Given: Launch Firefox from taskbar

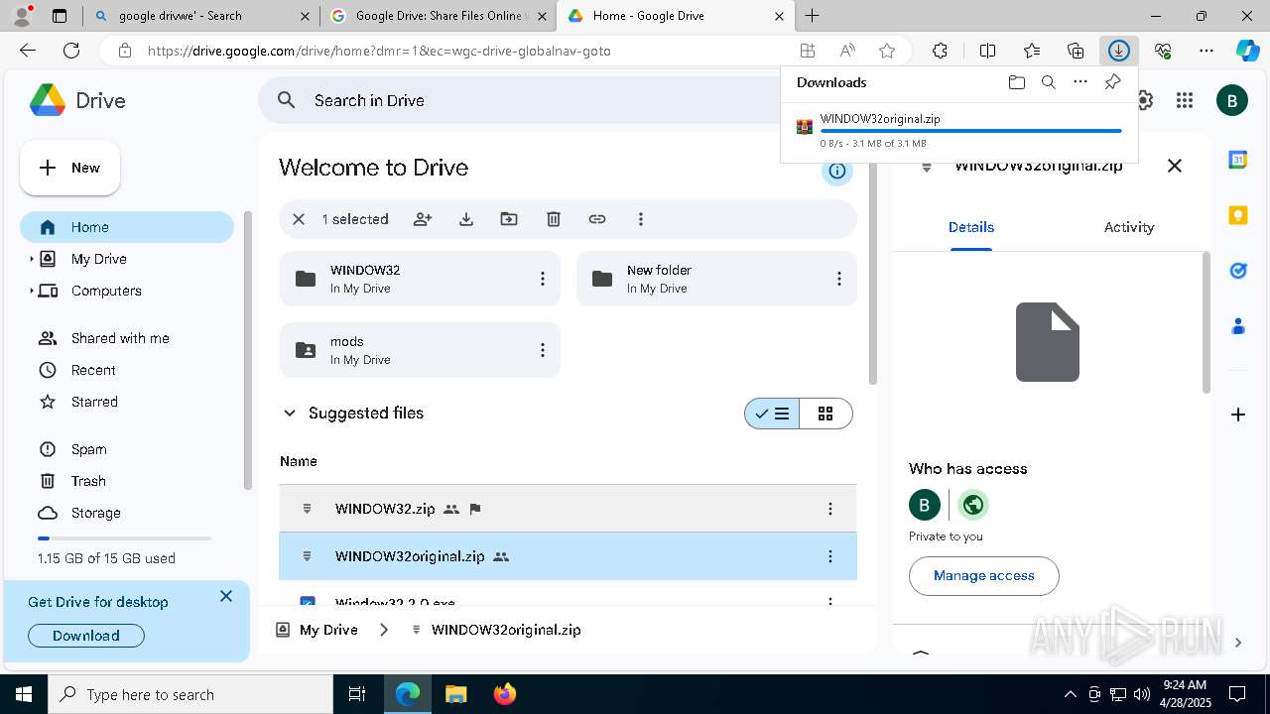Looking at the screenshot, I should pyautogui.click(x=505, y=694).
